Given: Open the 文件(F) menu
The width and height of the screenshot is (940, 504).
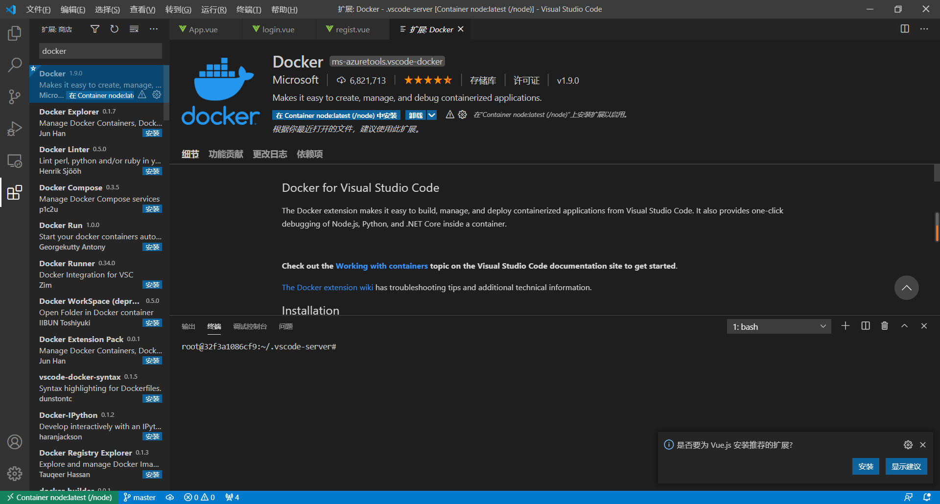Looking at the screenshot, I should coord(38,9).
